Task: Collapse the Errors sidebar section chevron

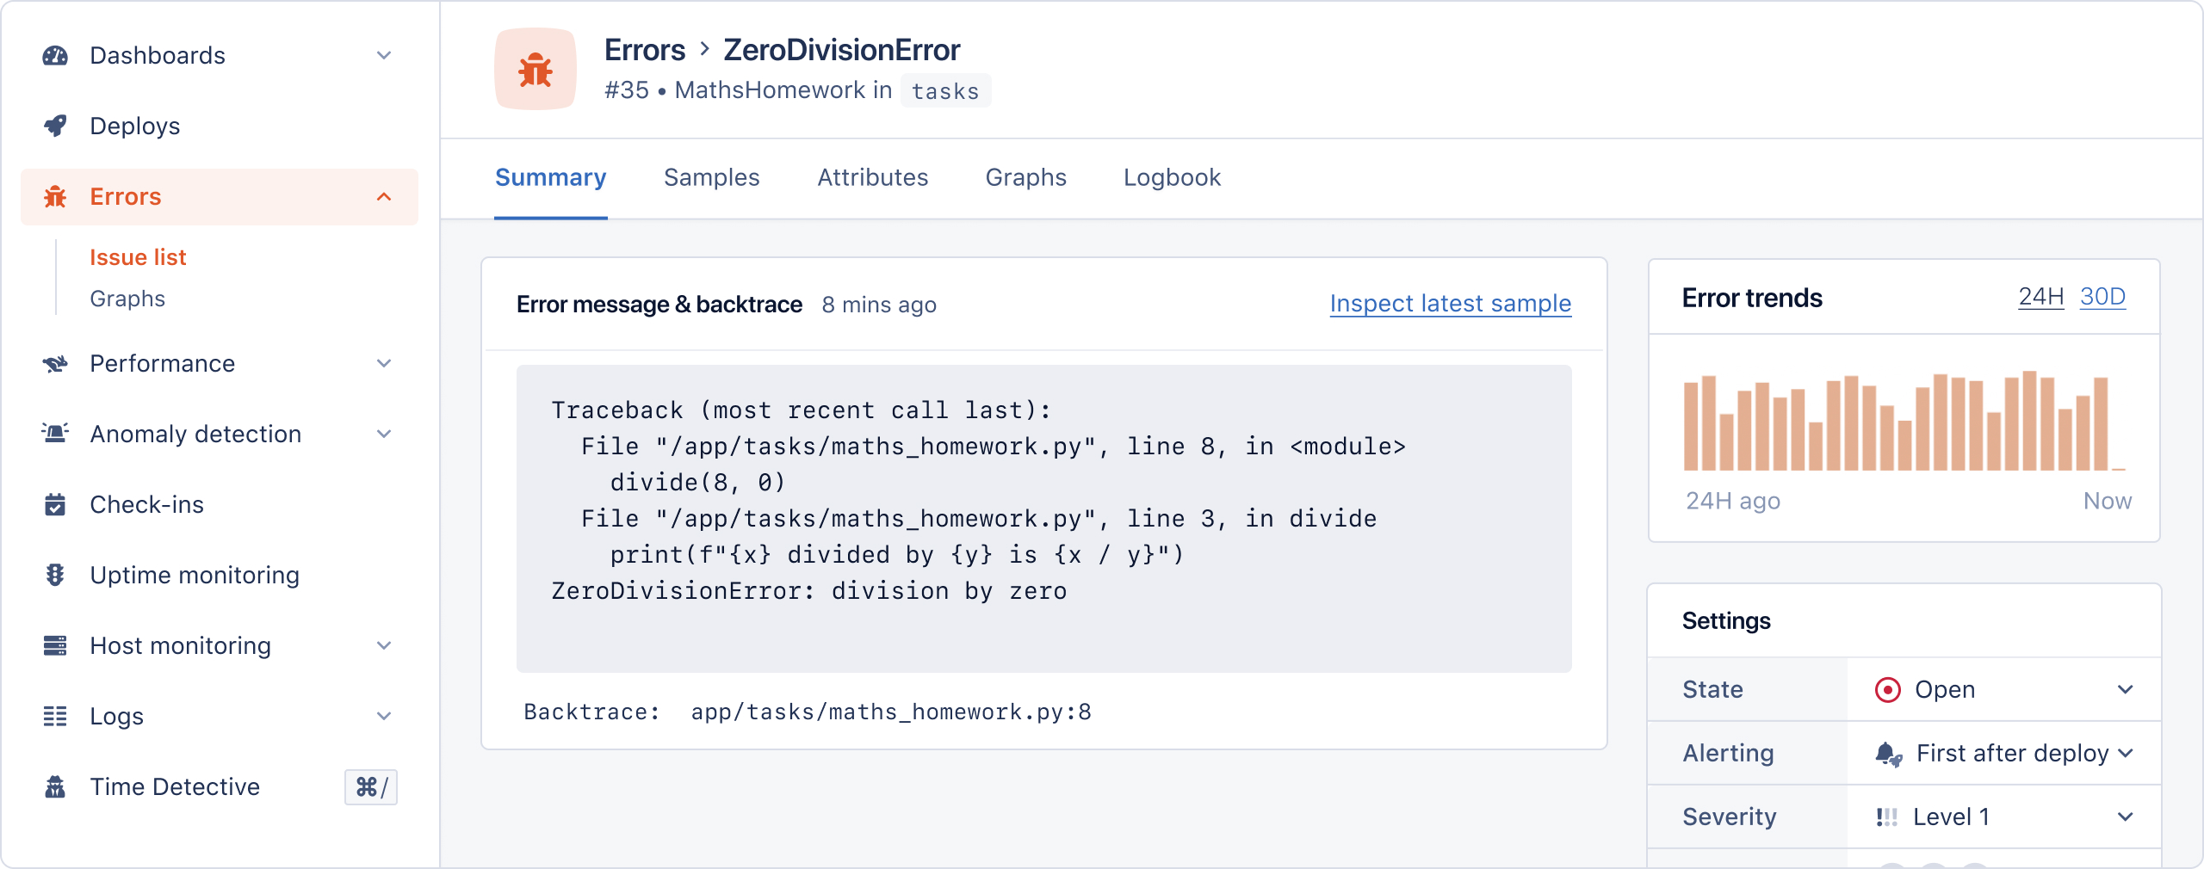Action: [x=384, y=197]
